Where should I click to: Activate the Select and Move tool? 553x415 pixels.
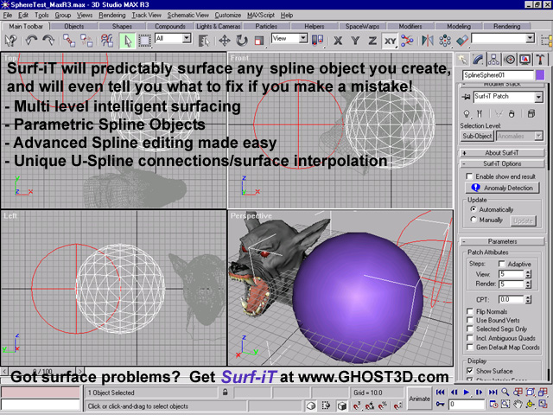(225, 41)
